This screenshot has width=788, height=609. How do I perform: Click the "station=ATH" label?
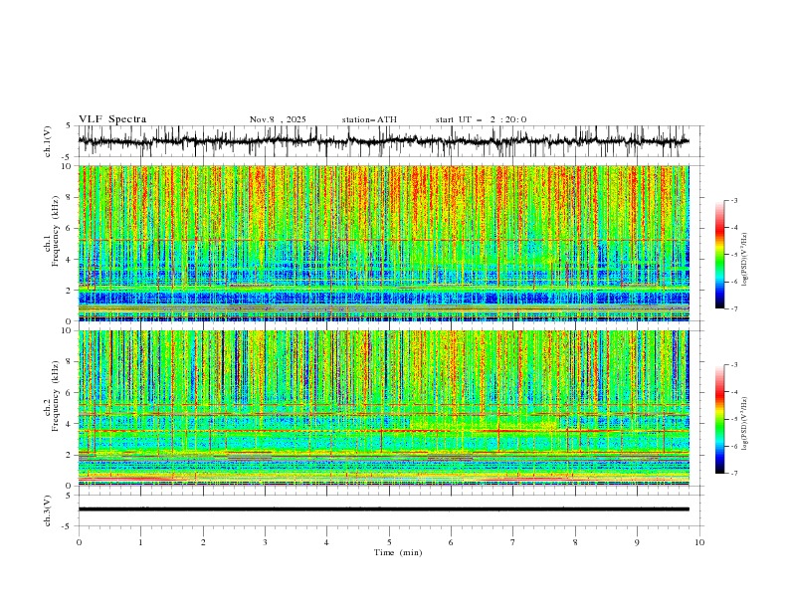coord(369,119)
